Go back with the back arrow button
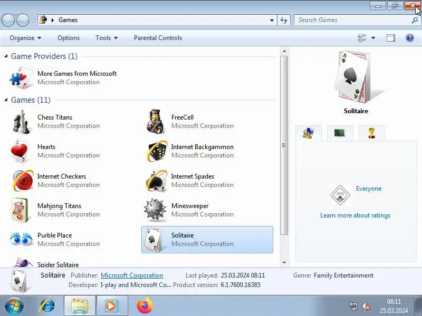Screen dimensions: 422x316 [x=8, y=20]
